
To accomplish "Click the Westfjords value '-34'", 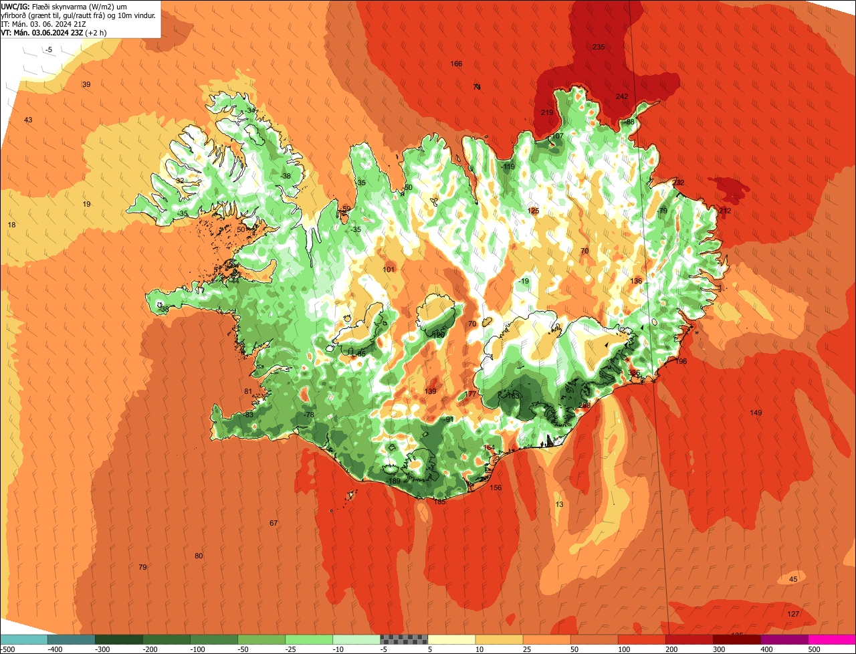I will pyautogui.click(x=249, y=110).
